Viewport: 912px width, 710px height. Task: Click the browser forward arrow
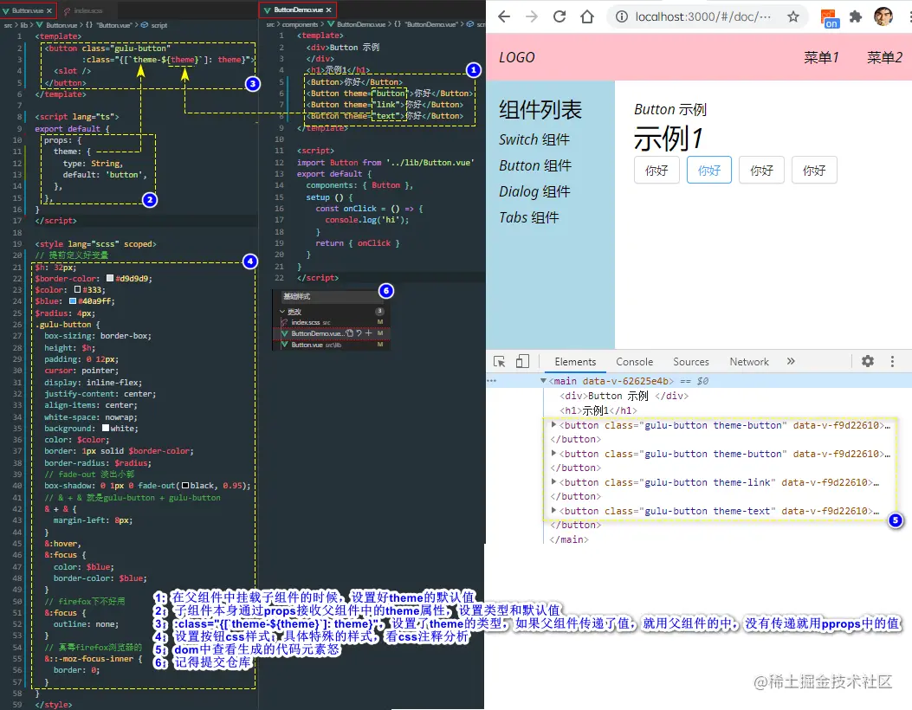(x=532, y=16)
